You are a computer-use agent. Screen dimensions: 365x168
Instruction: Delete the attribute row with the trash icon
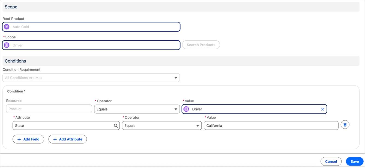pyautogui.click(x=345, y=124)
